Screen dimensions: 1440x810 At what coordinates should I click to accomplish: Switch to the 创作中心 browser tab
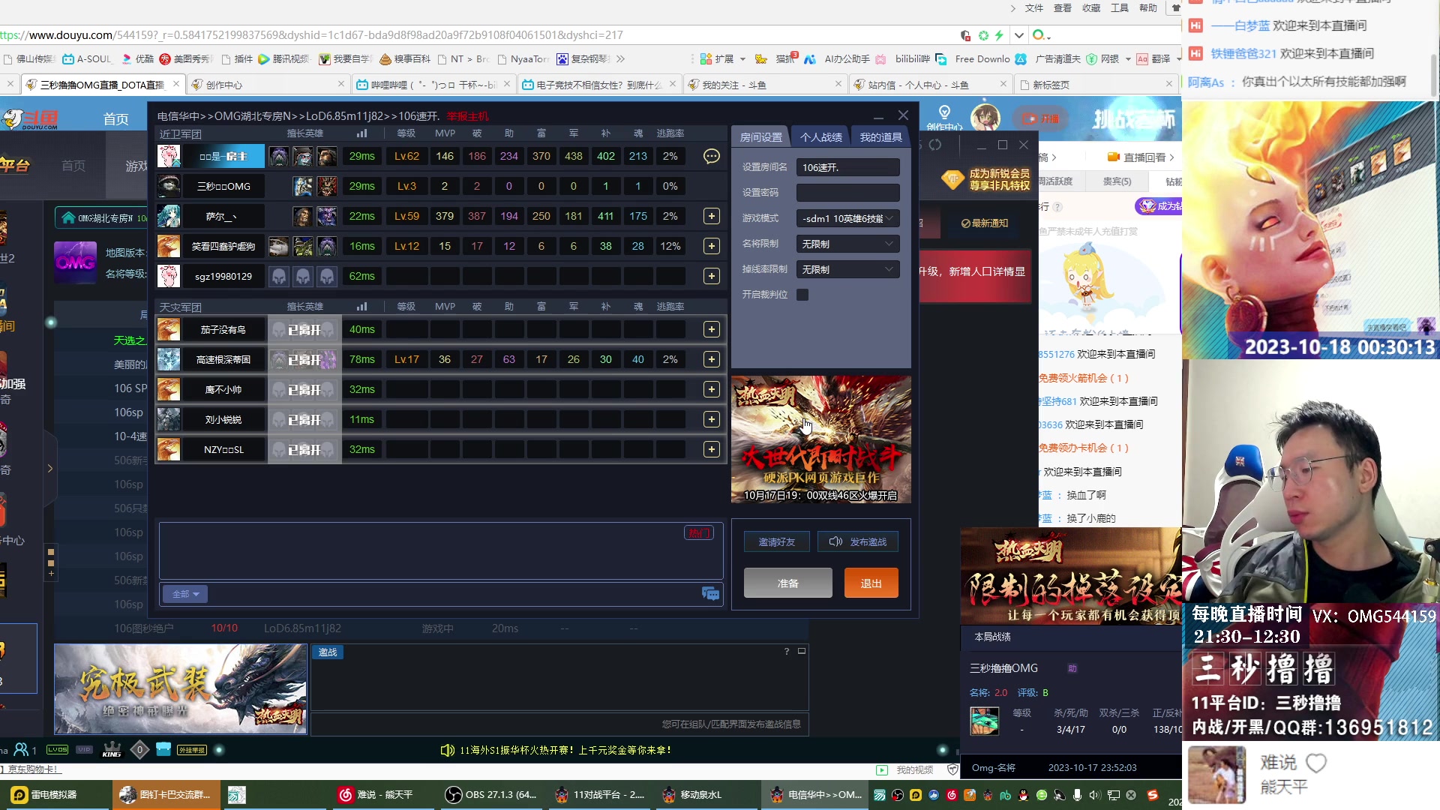(267, 85)
